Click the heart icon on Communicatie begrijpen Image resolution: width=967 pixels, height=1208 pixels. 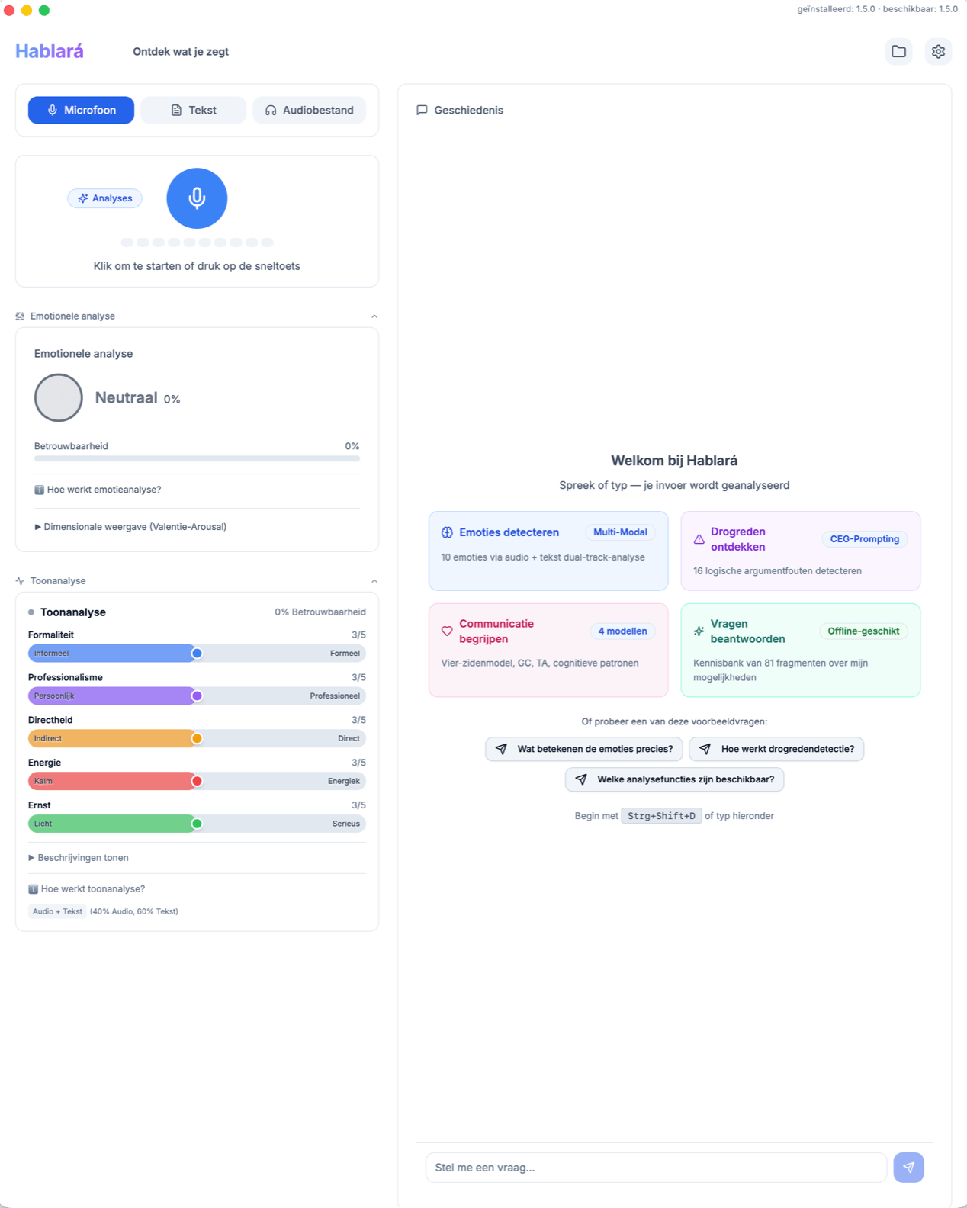point(448,631)
